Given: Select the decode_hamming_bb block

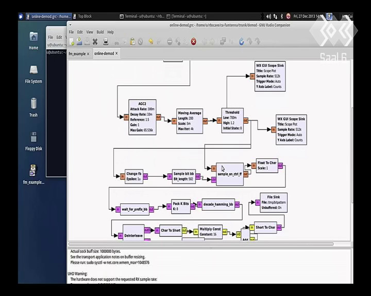Looking at the screenshot, I should tap(218, 205).
